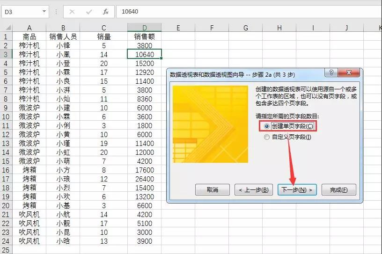Viewport: 382px width, 254px height.
Task: Click header cell 商品
Action: [29, 36]
